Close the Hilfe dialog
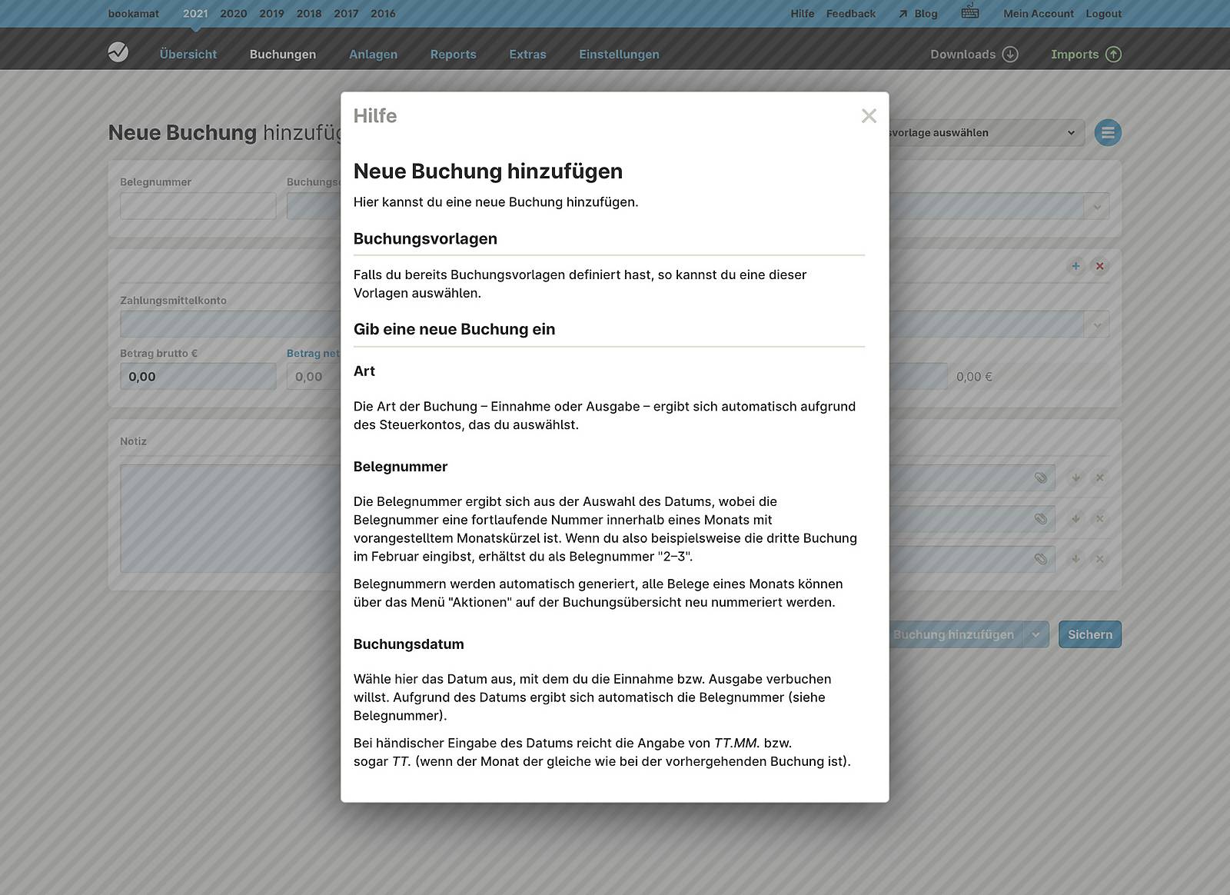The image size is (1230, 895). 869,116
